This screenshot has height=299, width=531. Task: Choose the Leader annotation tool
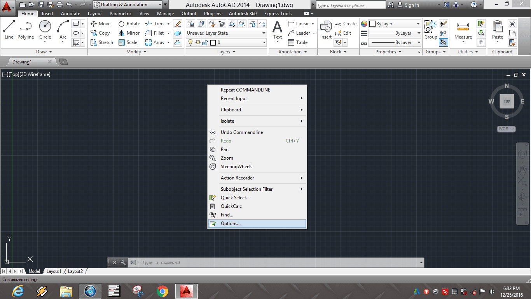click(299, 33)
